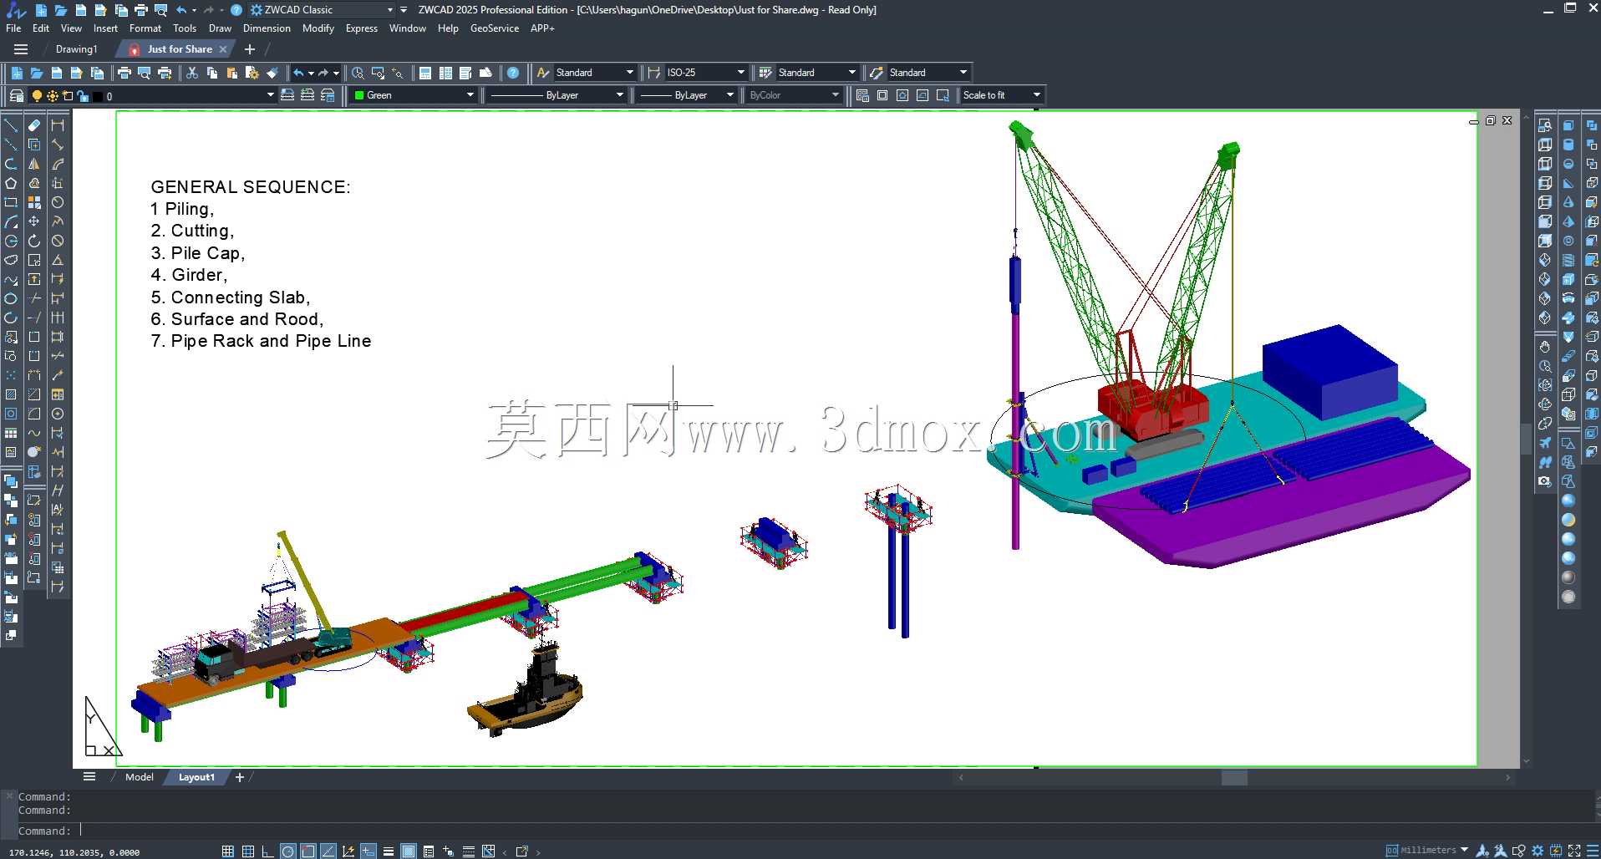Click the black layer color swatch
Screen dimensions: 1601x859
(97, 96)
